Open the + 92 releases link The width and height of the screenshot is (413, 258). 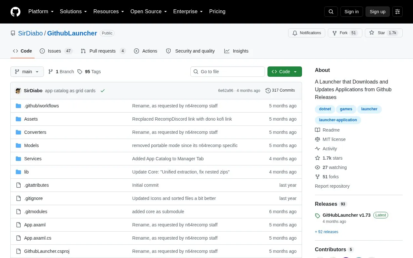(x=327, y=232)
